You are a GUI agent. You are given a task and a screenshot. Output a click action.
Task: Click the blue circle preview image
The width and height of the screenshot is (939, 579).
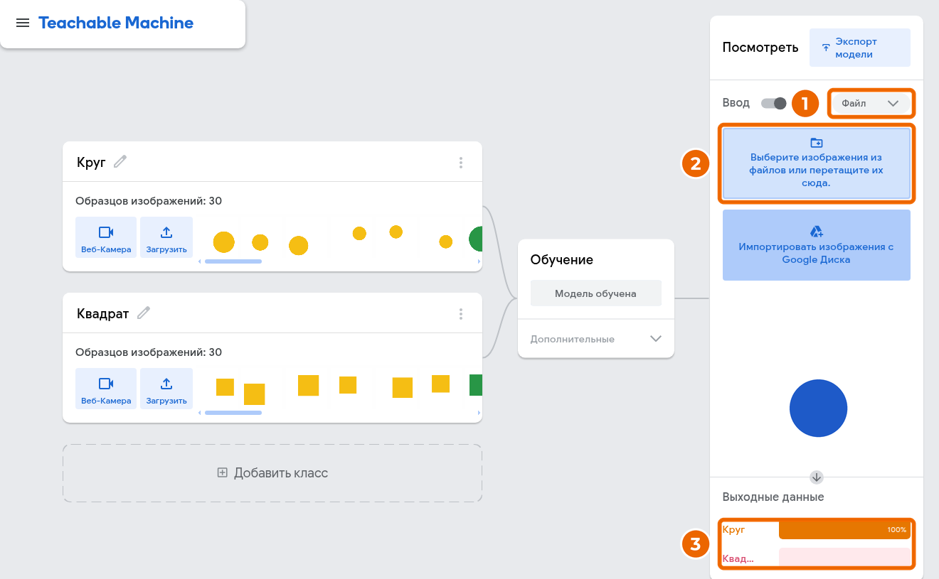click(x=818, y=408)
